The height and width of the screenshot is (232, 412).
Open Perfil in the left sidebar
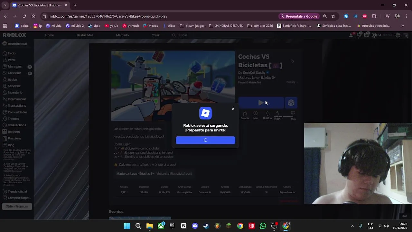click(x=12, y=60)
